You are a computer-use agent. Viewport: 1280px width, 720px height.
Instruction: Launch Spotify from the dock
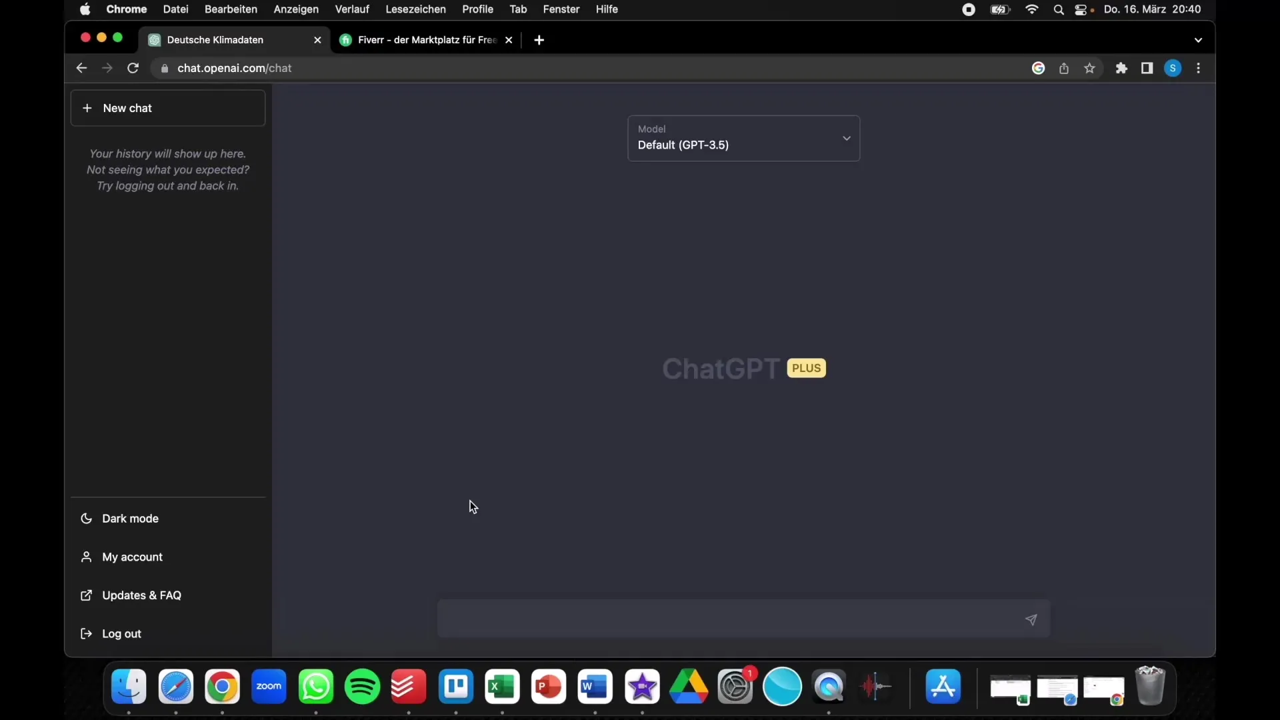tap(363, 687)
